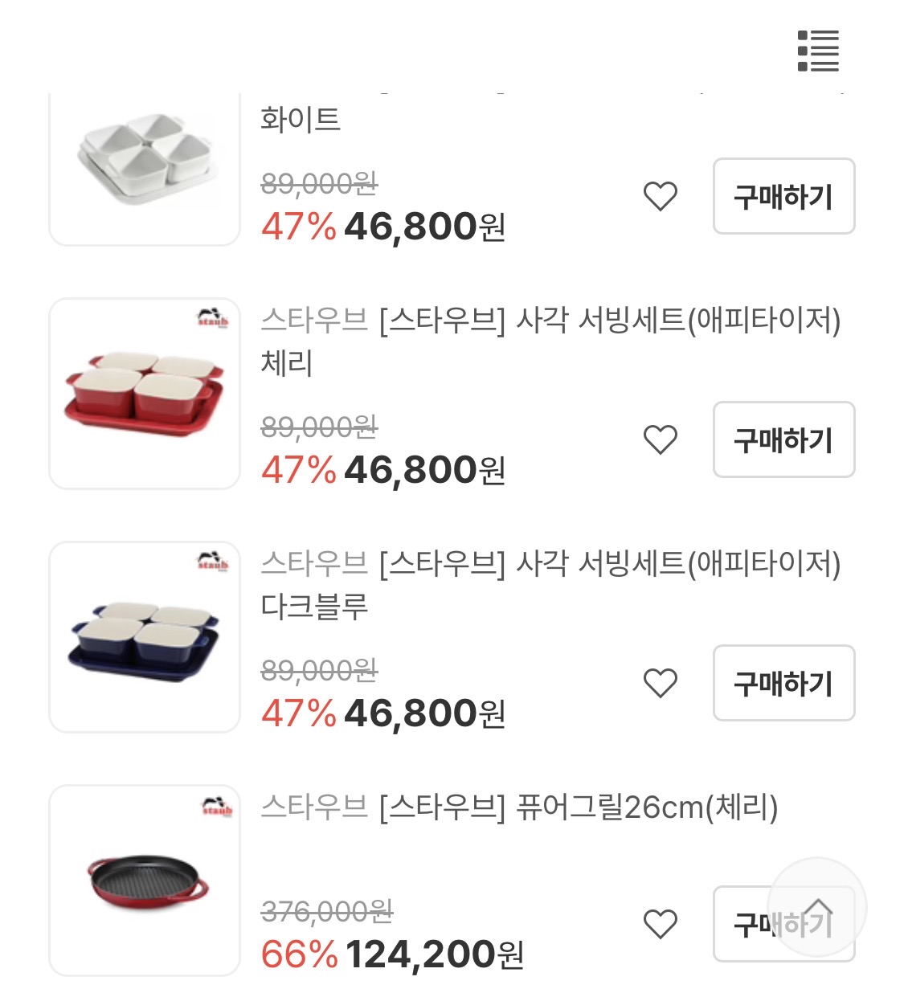Toggle wishlist heart for cherry serving set
This screenshot has width=904, height=989.
tap(661, 439)
